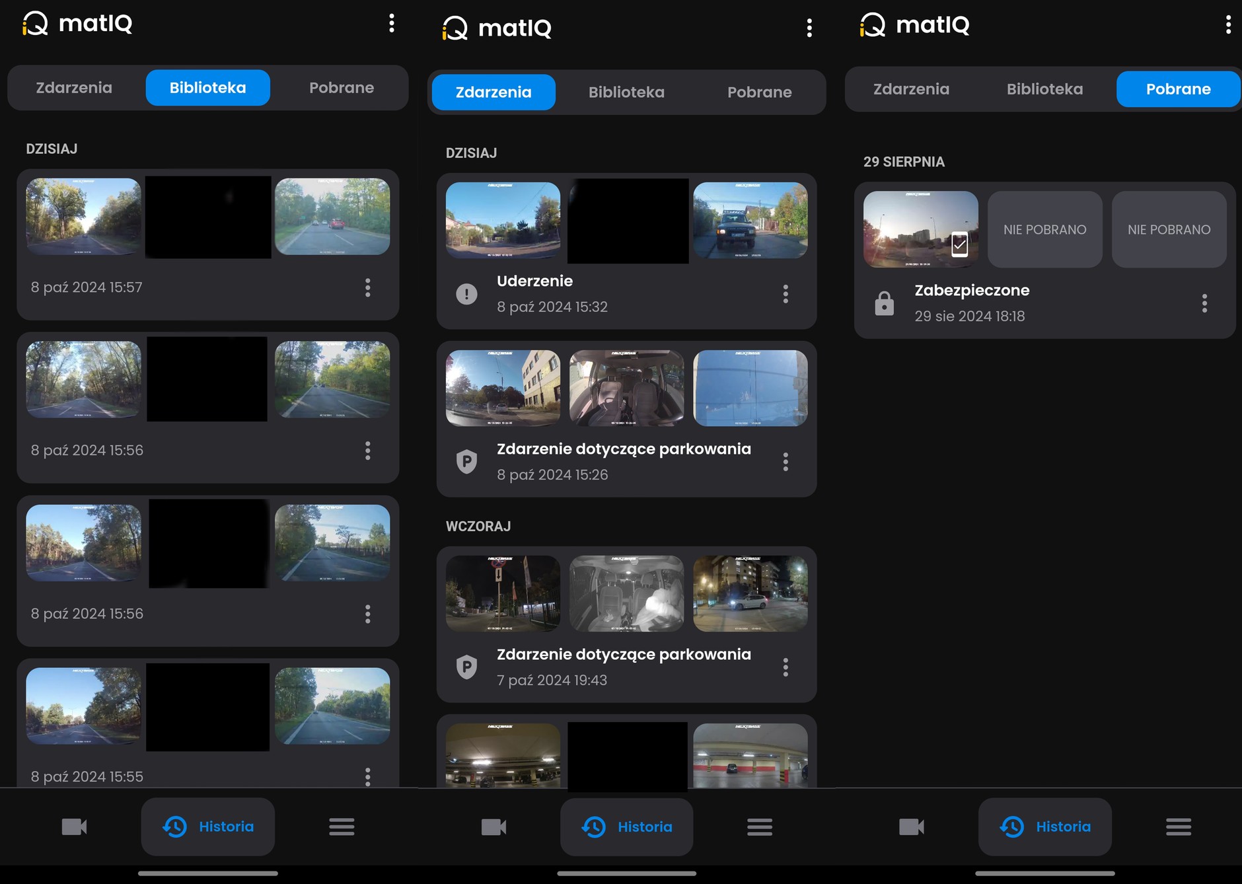Image resolution: width=1242 pixels, height=884 pixels.
Task: Open options menu for 8 paź 2024 15:55 recording
Action: coord(368,776)
